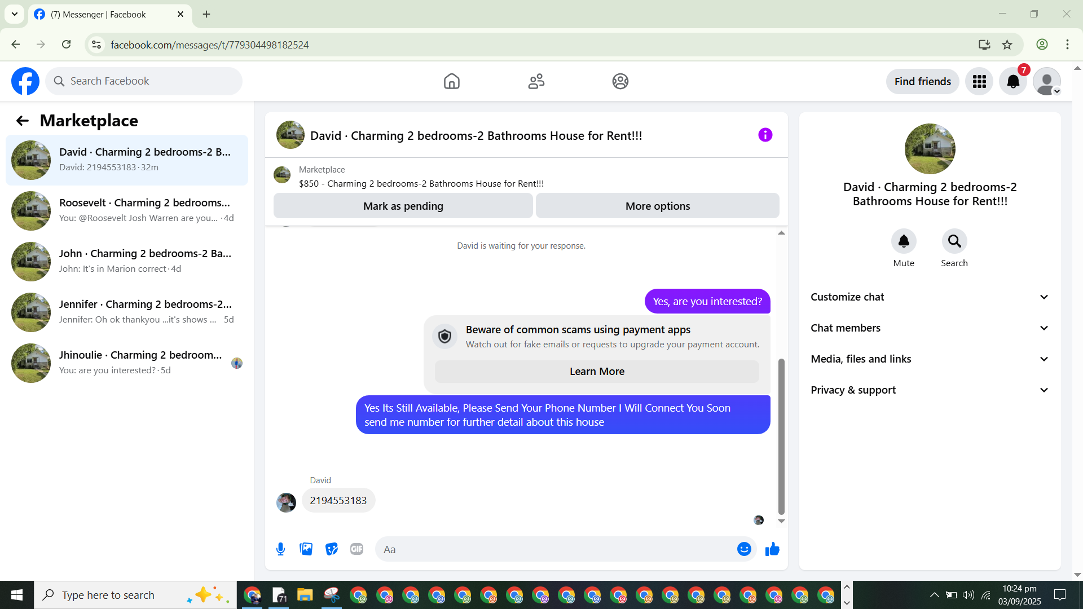Image resolution: width=1083 pixels, height=609 pixels.
Task: Open tab search dropdown arrow
Action: (15, 15)
